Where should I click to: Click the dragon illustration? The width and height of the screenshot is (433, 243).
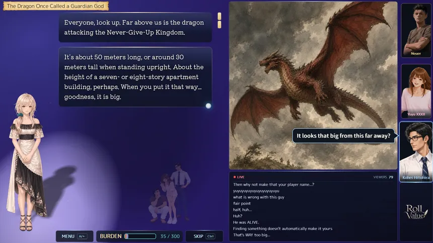coord(313,85)
